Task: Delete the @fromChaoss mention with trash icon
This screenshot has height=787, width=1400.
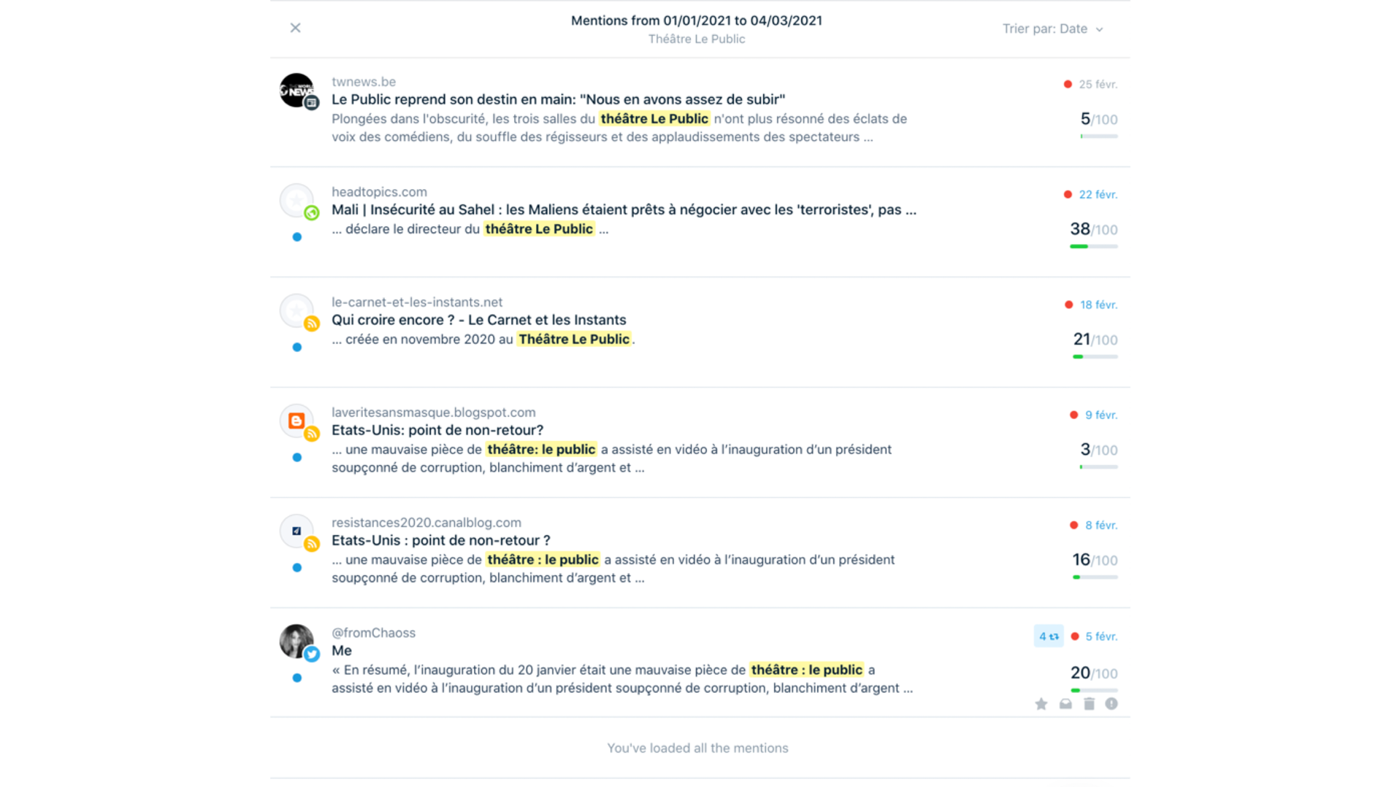Action: click(1089, 704)
